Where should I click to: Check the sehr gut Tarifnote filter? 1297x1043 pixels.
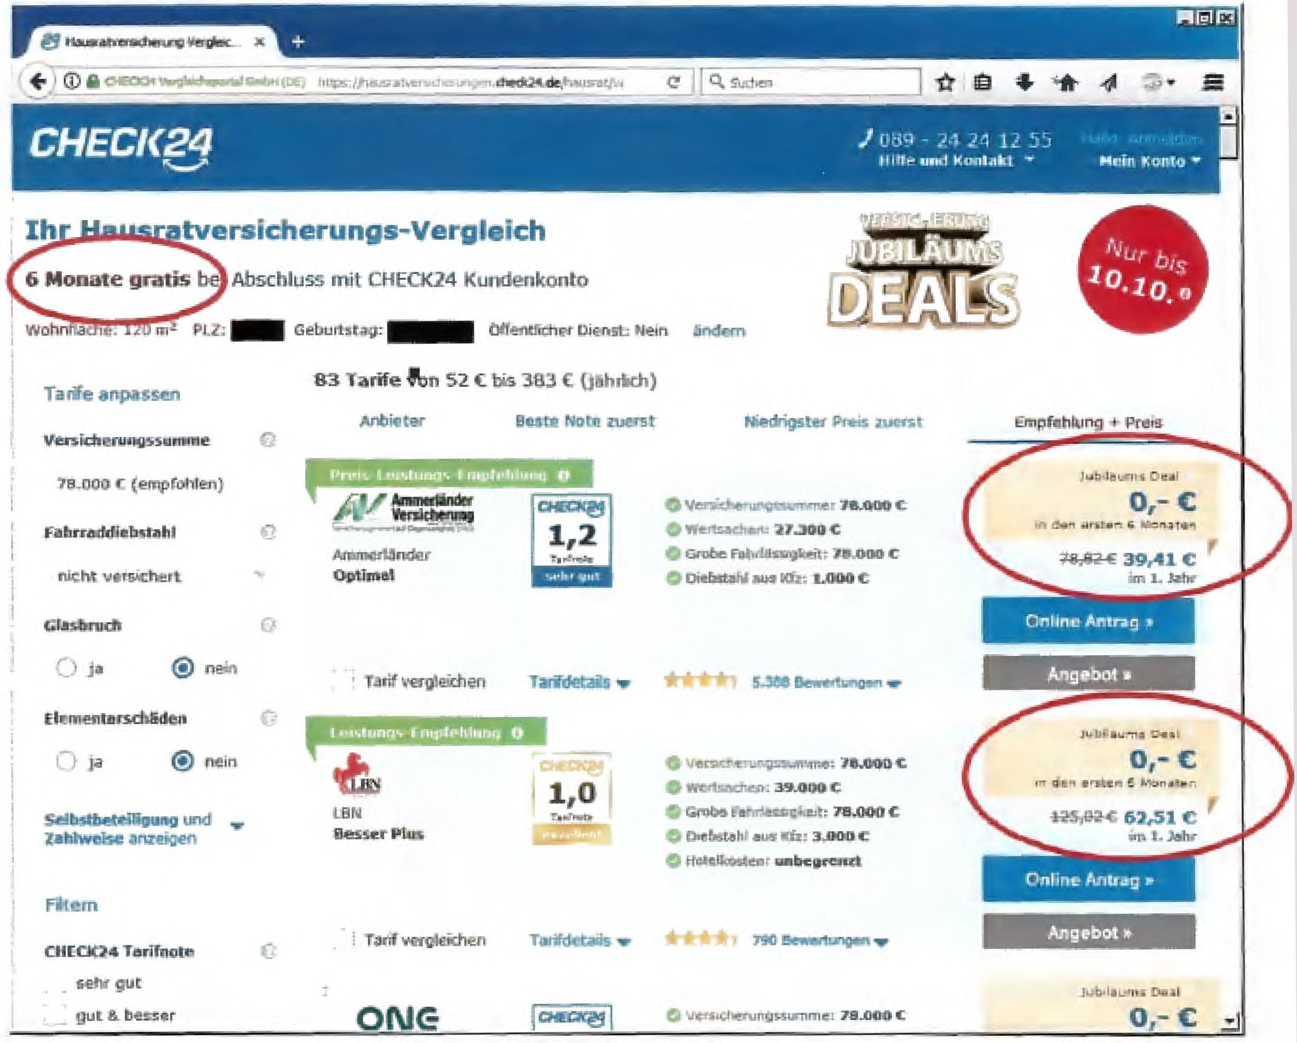[55, 984]
